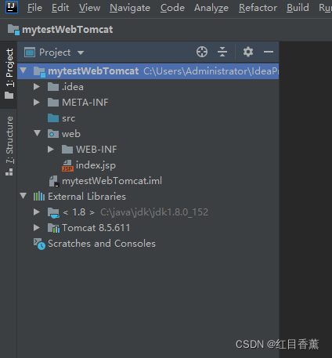Image resolution: width=332 pixels, height=358 pixels.
Task: Click the Scratches and Consoles icon
Action: pos(39,244)
